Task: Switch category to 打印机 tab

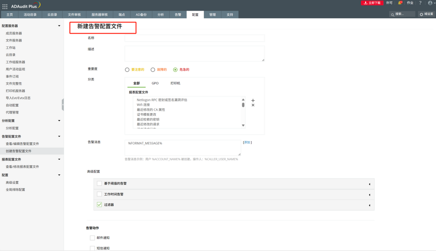Action: tap(175, 83)
